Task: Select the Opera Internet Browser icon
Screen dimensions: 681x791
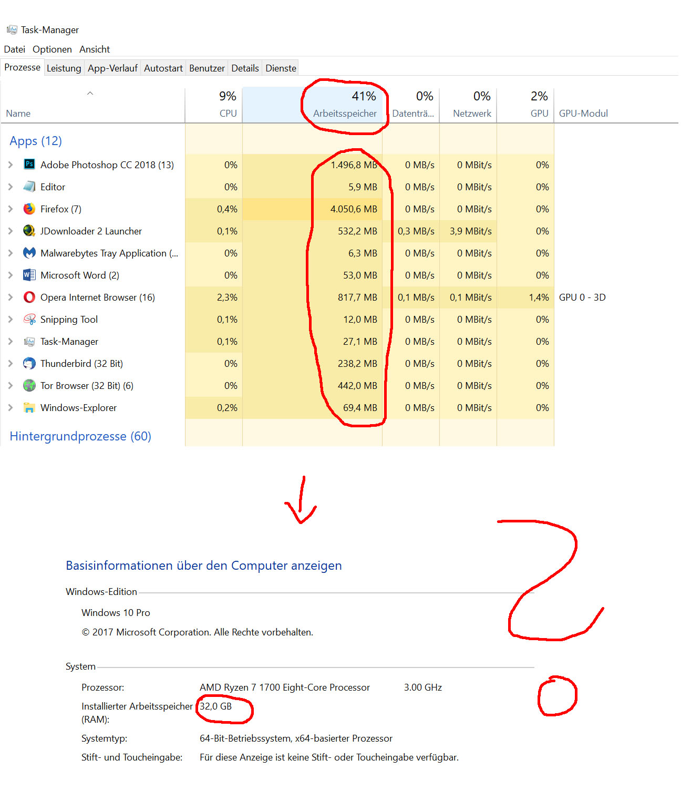Action: (29, 297)
